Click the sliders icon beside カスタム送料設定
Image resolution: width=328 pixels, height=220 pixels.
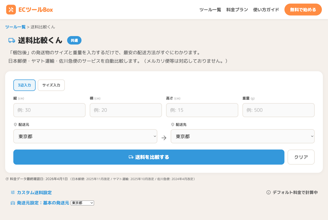(x=13, y=193)
